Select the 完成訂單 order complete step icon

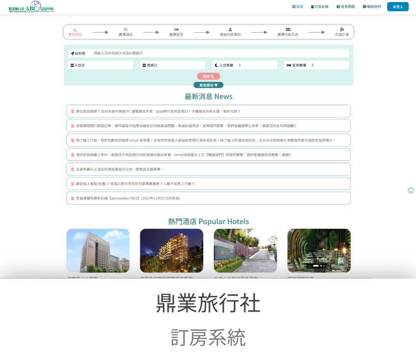click(342, 29)
